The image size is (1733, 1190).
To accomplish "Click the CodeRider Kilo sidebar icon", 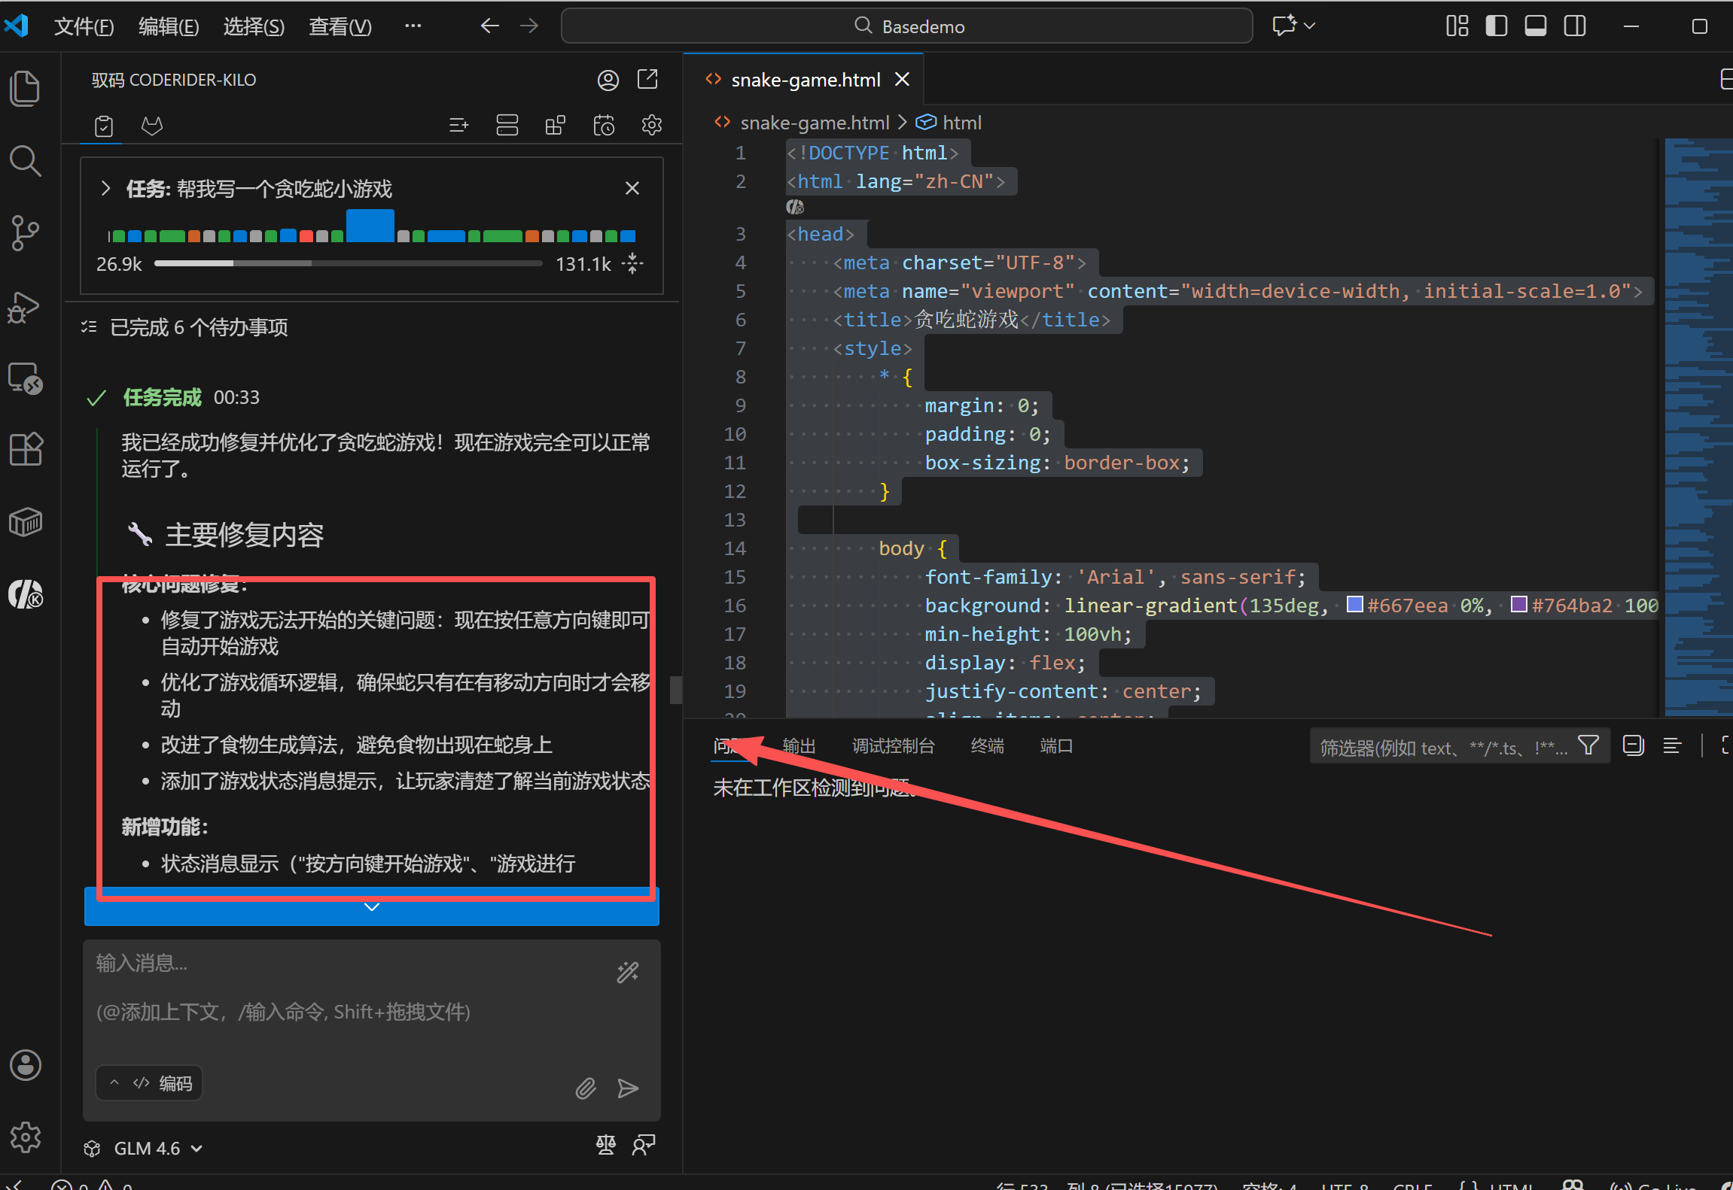I will click(x=25, y=594).
